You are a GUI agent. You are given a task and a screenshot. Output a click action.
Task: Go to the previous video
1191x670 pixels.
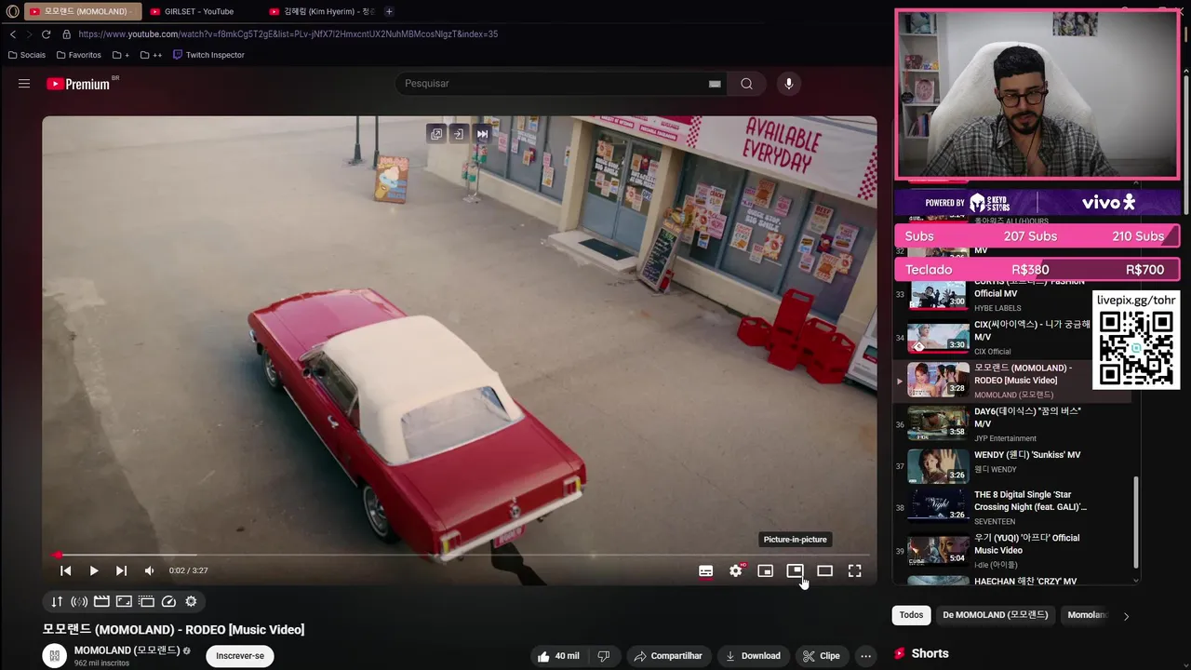66,570
